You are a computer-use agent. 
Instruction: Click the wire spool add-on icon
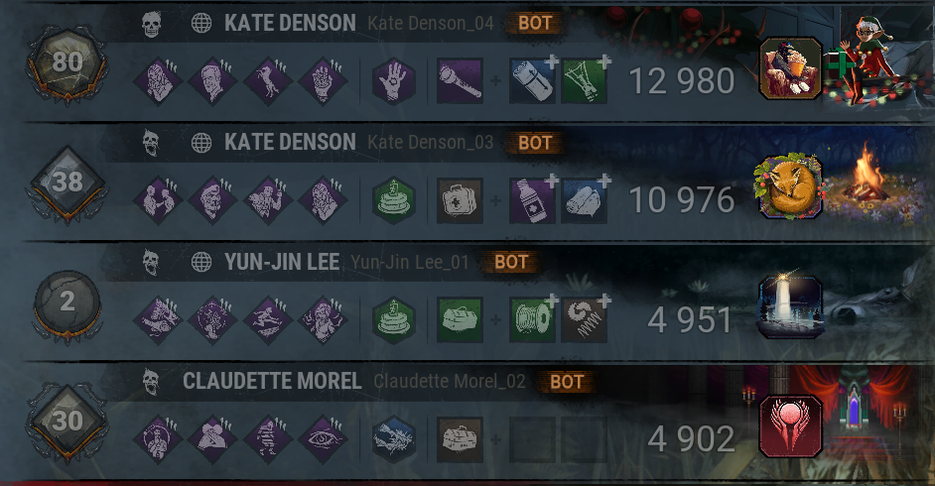coord(532,319)
